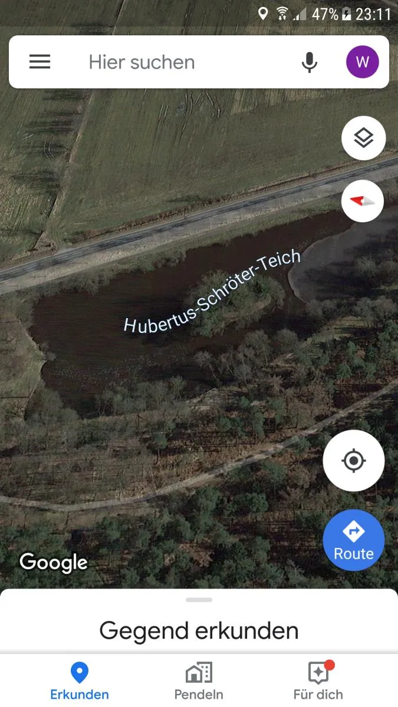Expand the Gegend erkunden bottom sheet handle
This screenshot has width=398, height=707.
point(199,600)
